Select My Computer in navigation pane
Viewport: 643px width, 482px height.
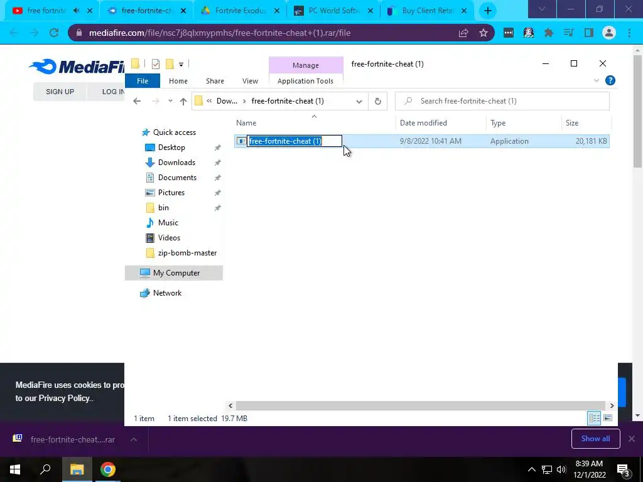pos(173,273)
